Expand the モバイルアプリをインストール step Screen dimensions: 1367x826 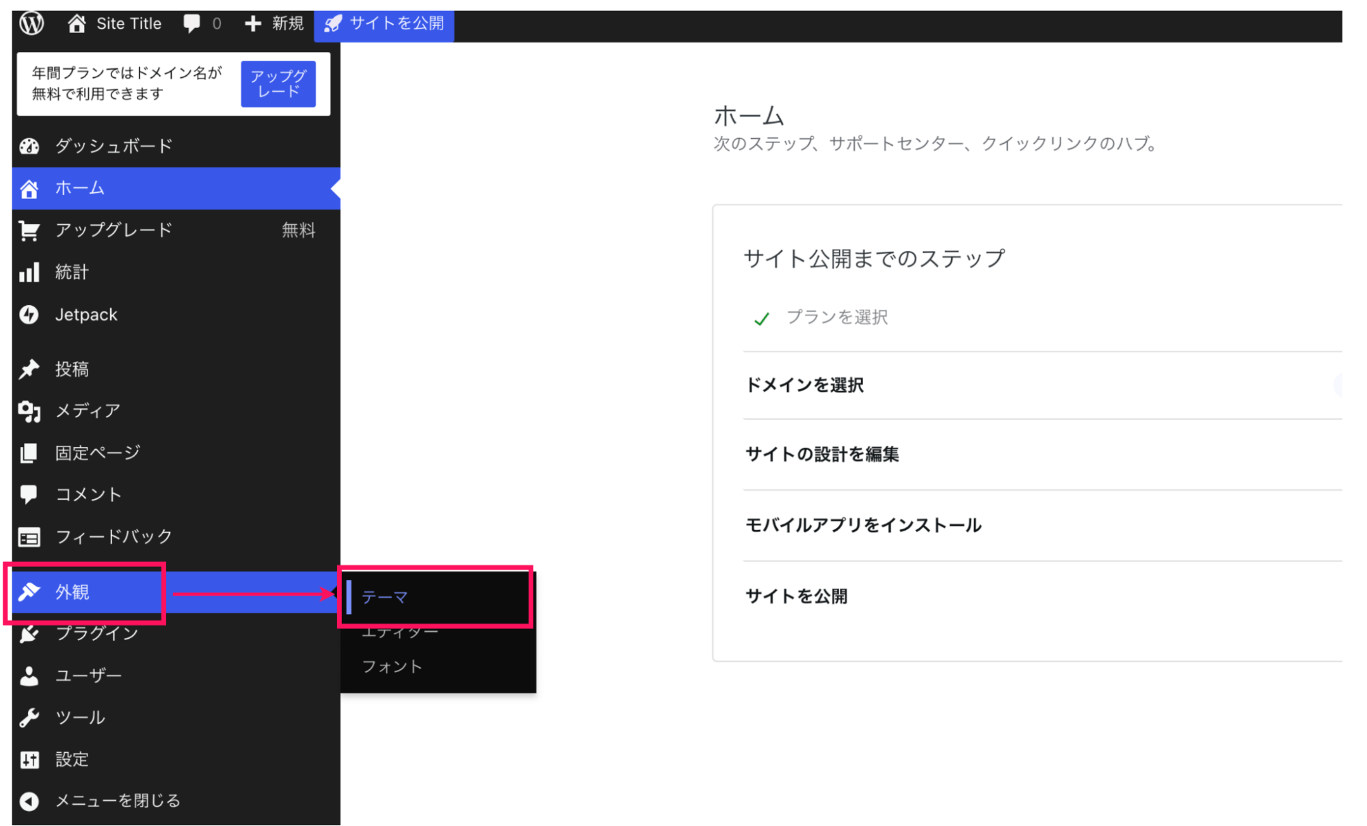click(x=863, y=525)
